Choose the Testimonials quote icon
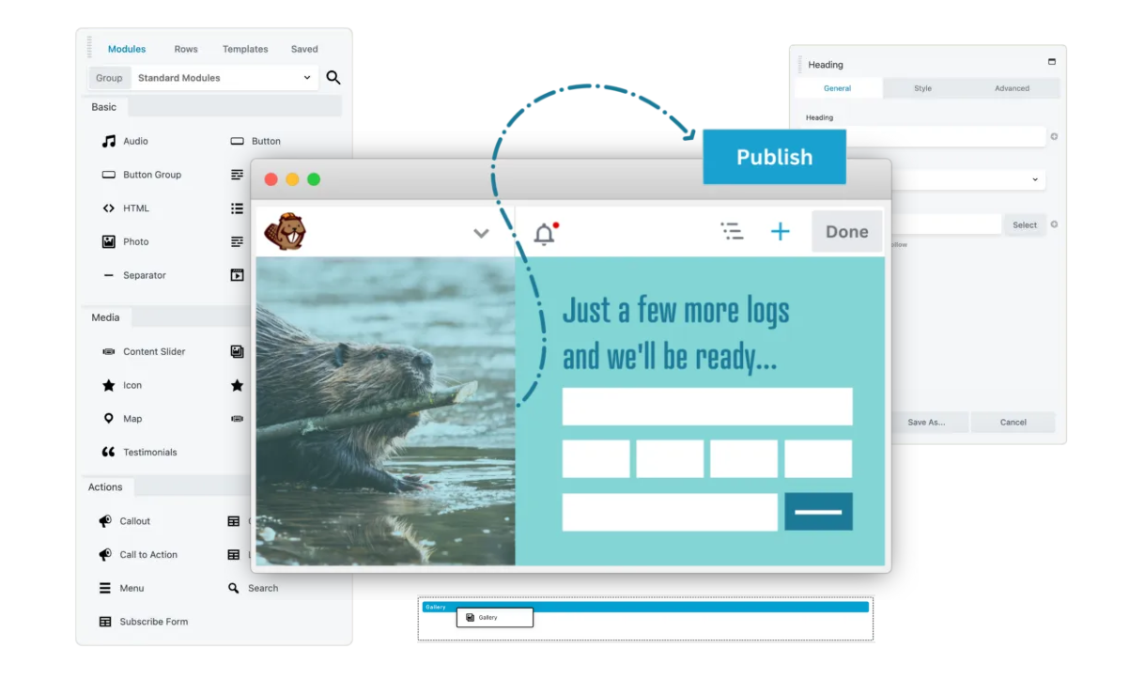Image resolution: width=1145 pixels, height=694 pixels. pyautogui.click(x=109, y=453)
